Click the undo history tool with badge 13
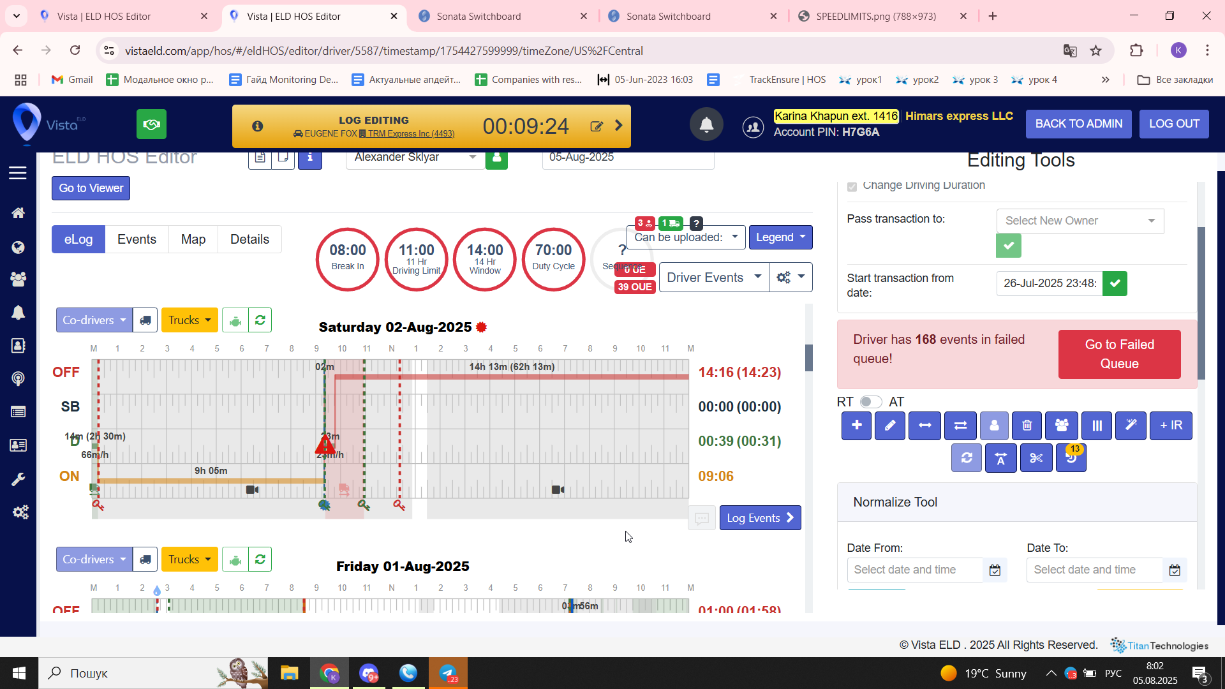The width and height of the screenshot is (1225, 689). pos(1071,458)
